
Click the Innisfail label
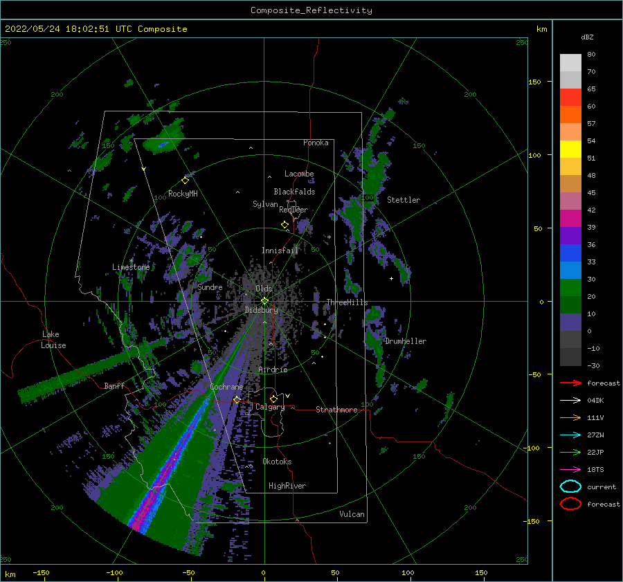[280, 251]
